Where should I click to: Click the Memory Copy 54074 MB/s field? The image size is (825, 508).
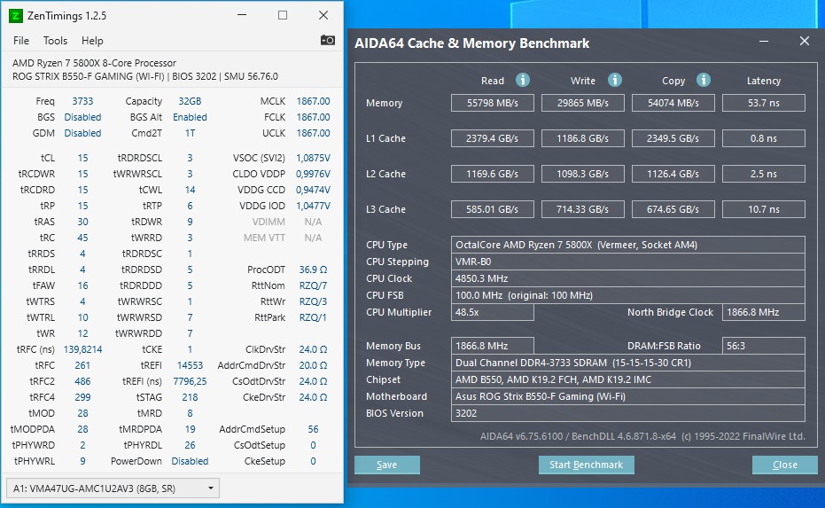pyautogui.click(x=673, y=103)
